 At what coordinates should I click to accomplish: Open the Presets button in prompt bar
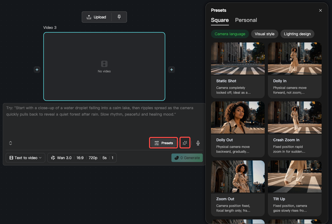tap(163, 143)
